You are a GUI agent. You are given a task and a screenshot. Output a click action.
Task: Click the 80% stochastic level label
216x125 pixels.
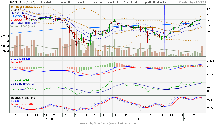point(210,100)
